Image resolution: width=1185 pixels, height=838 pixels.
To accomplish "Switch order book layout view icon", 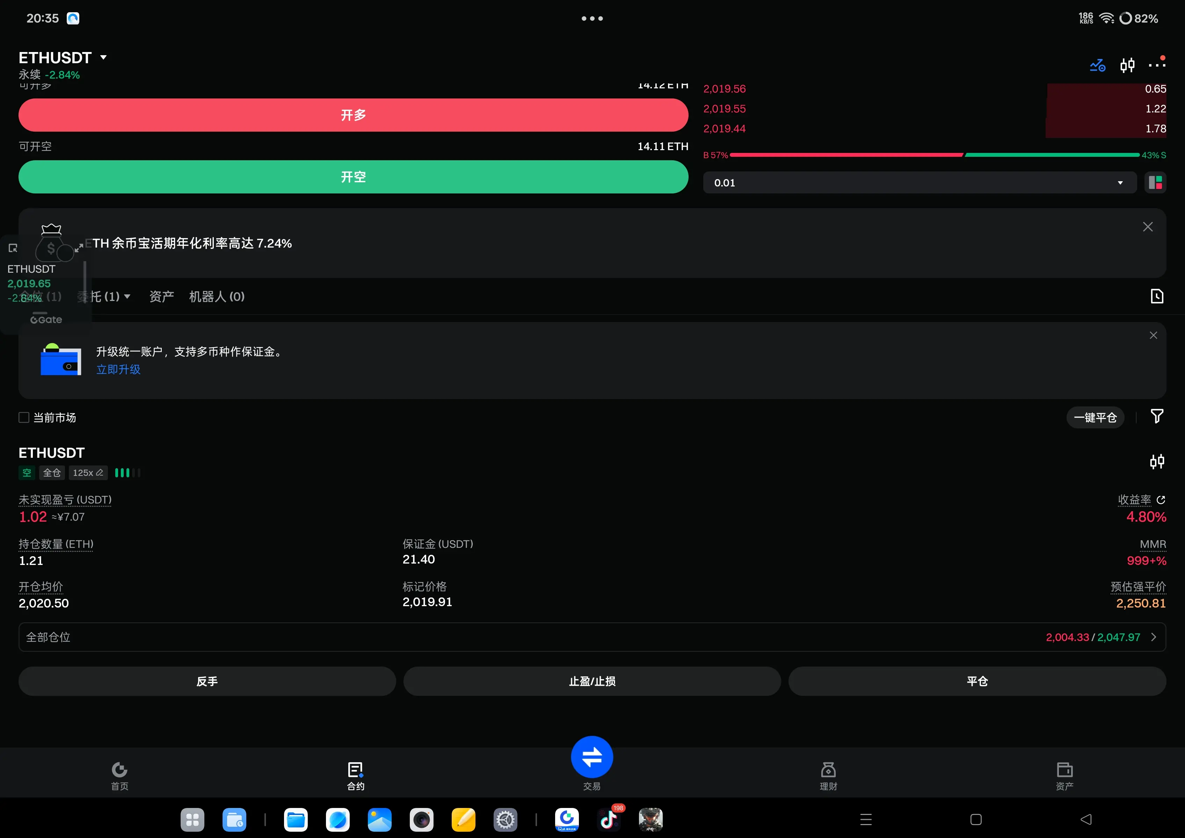I will 1155,183.
